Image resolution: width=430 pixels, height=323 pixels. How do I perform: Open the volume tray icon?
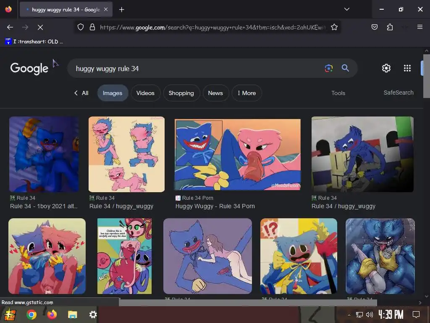coord(370,315)
